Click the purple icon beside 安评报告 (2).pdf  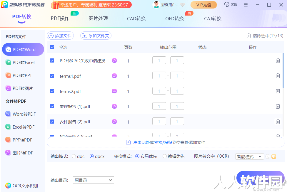pos(114,122)
